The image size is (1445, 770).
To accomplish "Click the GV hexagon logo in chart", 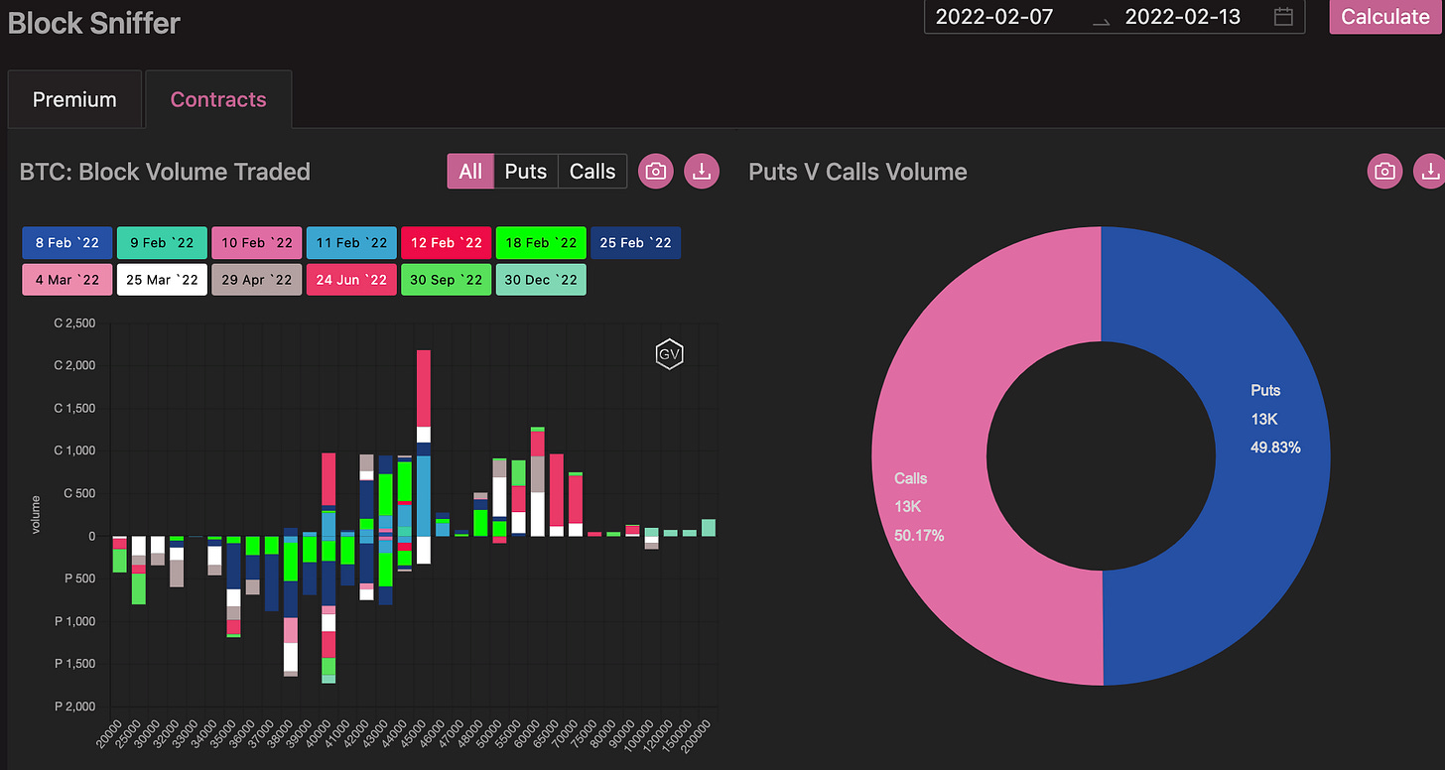I will pos(670,354).
